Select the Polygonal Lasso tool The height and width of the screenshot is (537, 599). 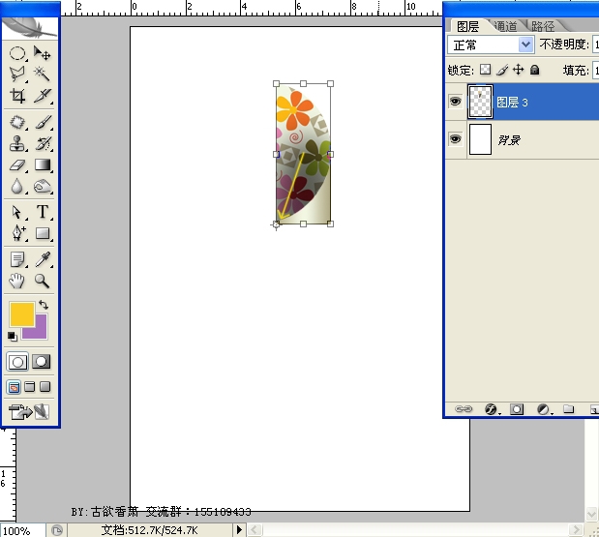(x=17, y=74)
